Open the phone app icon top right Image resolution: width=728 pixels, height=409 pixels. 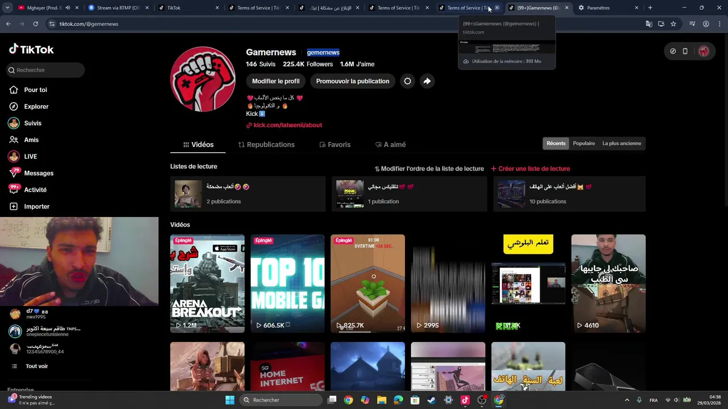coord(685,51)
